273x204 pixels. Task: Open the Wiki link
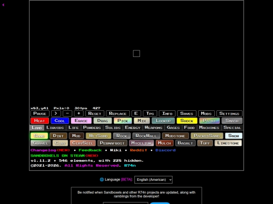click(116, 150)
